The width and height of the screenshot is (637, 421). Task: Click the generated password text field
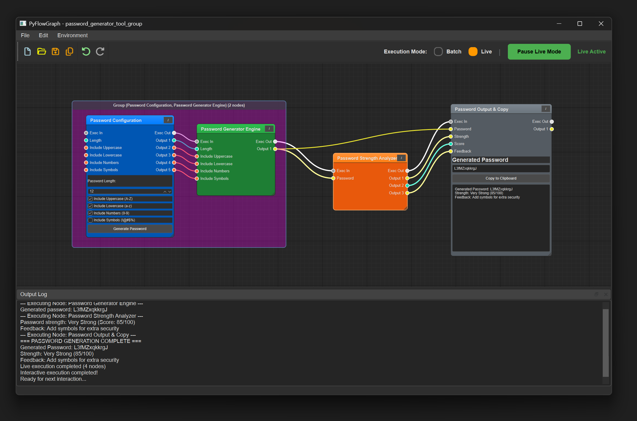click(501, 168)
